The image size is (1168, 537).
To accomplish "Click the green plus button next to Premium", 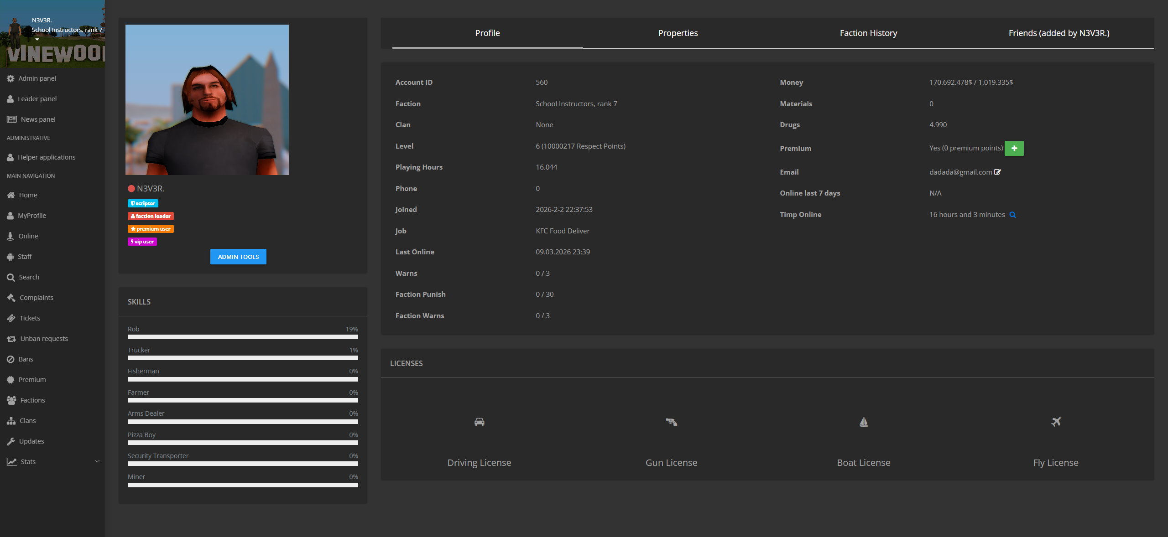I will [1014, 148].
